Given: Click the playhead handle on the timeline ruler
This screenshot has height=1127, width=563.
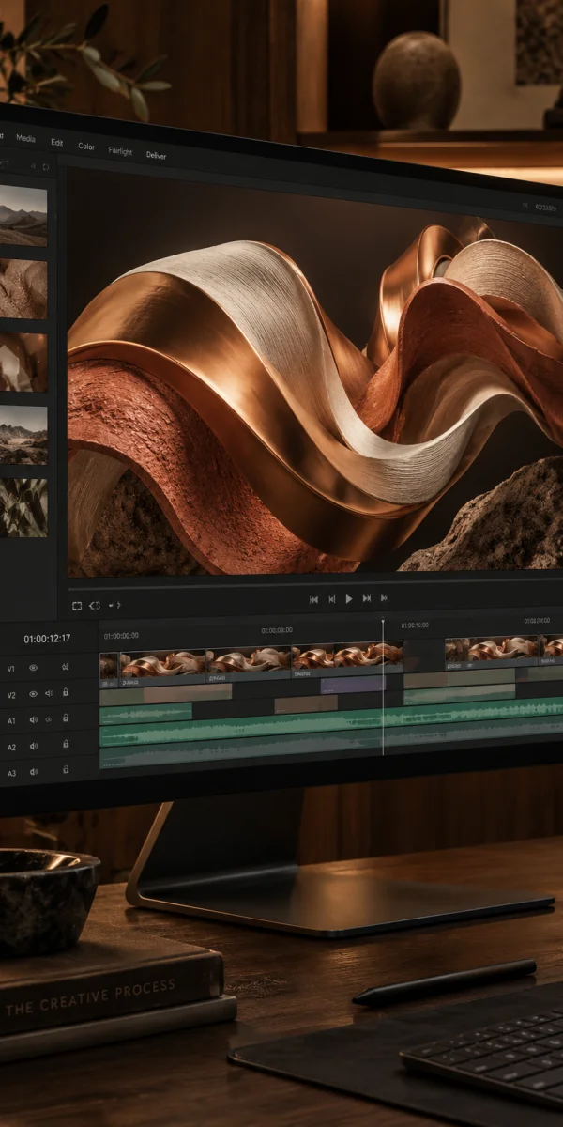Looking at the screenshot, I should point(383,621).
